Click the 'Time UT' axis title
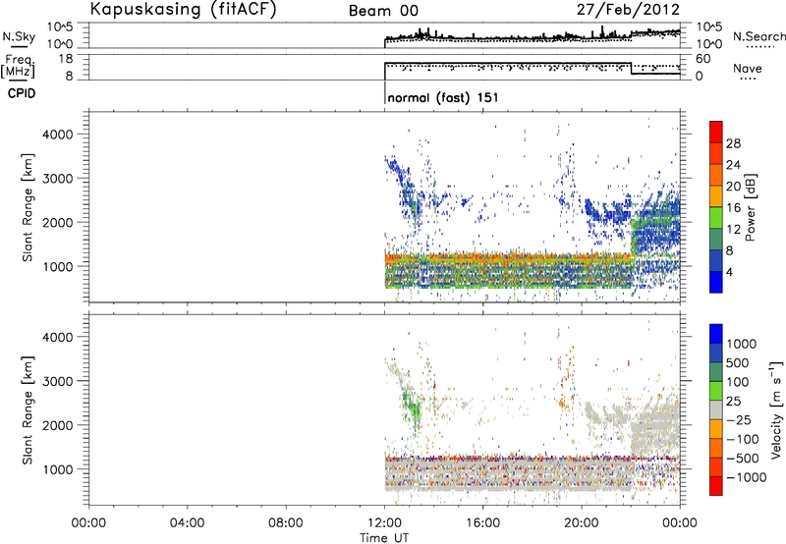786x544 pixels. tap(384, 538)
